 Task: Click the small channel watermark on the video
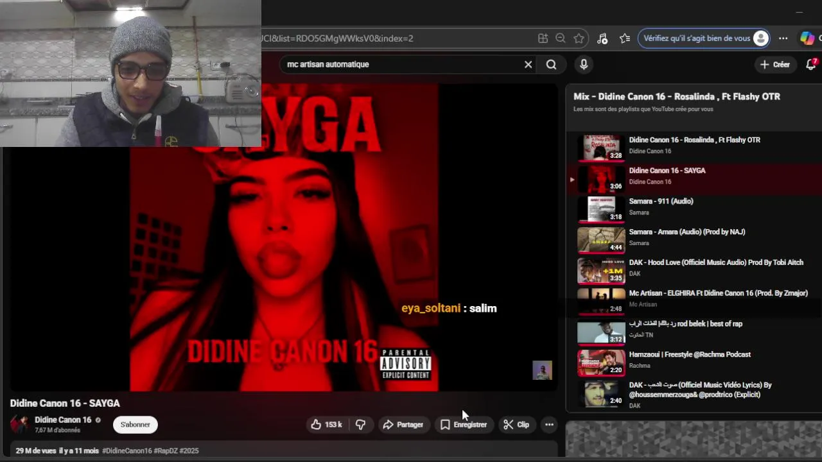tap(542, 370)
